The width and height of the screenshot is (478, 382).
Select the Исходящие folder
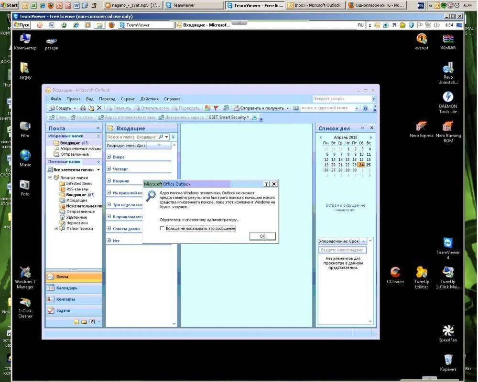(x=76, y=201)
